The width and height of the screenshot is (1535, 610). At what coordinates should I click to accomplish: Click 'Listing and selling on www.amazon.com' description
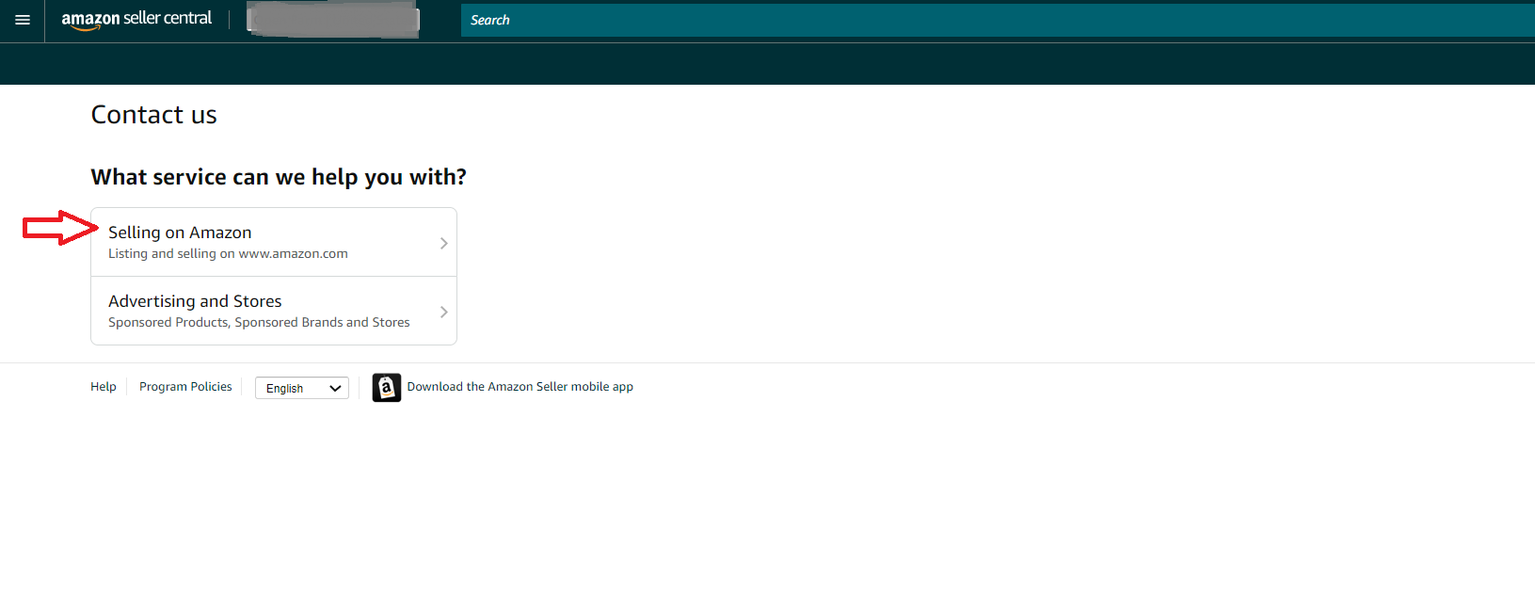click(x=228, y=254)
